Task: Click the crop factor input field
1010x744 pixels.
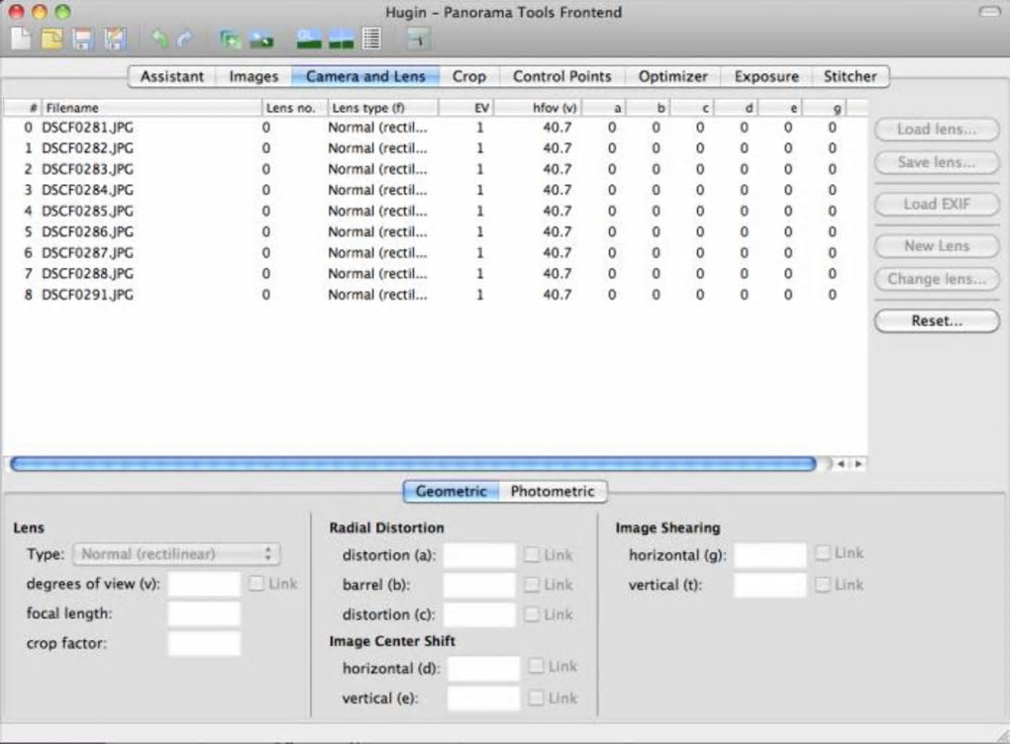Action: point(204,644)
